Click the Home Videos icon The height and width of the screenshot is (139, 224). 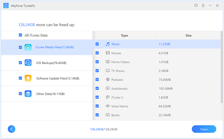pyautogui.click(x=108, y=62)
